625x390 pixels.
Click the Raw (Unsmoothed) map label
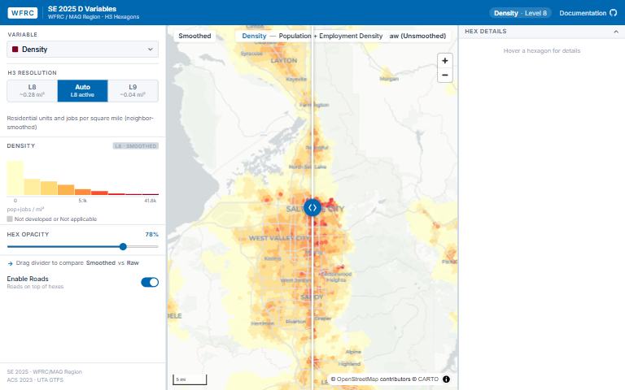[417, 36]
